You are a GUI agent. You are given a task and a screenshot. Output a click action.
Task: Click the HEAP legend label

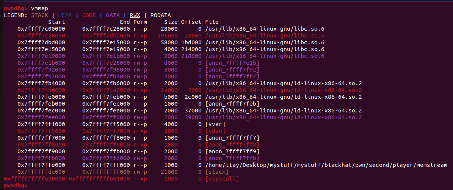coord(65,15)
